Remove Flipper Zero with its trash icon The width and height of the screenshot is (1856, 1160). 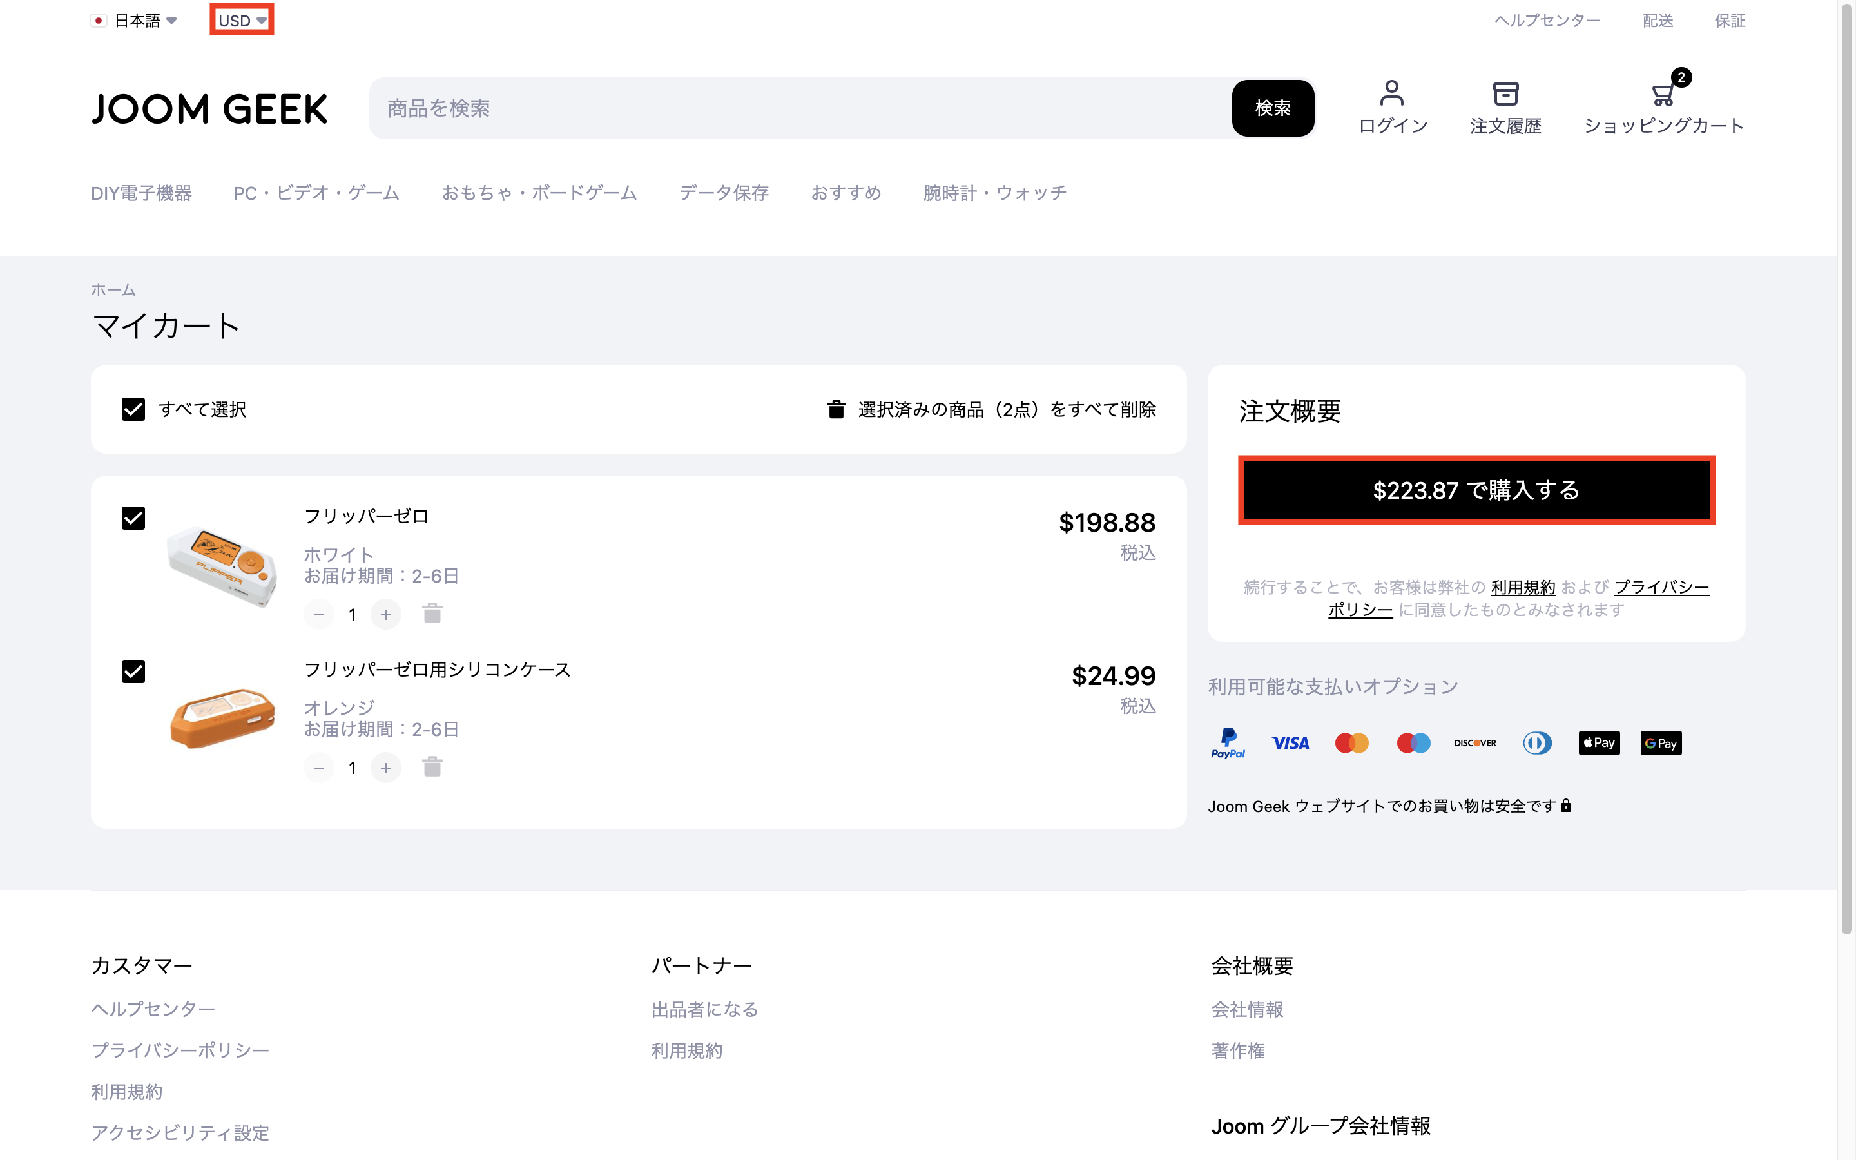click(x=432, y=614)
